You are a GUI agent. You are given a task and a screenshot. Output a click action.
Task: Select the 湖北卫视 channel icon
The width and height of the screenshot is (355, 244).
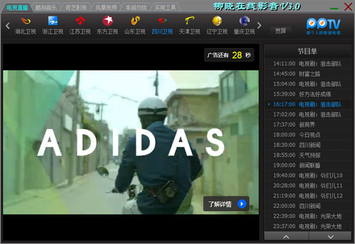click(25, 21)
